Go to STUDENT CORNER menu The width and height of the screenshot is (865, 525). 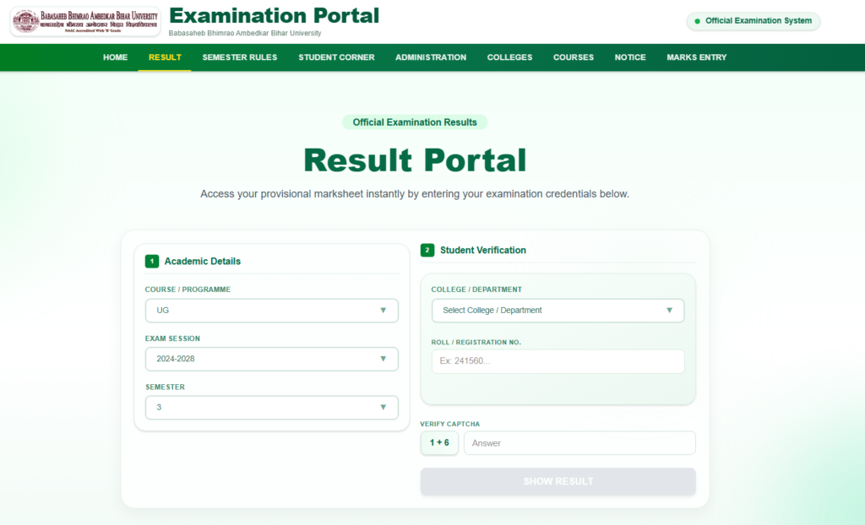[x=336, y=57]
